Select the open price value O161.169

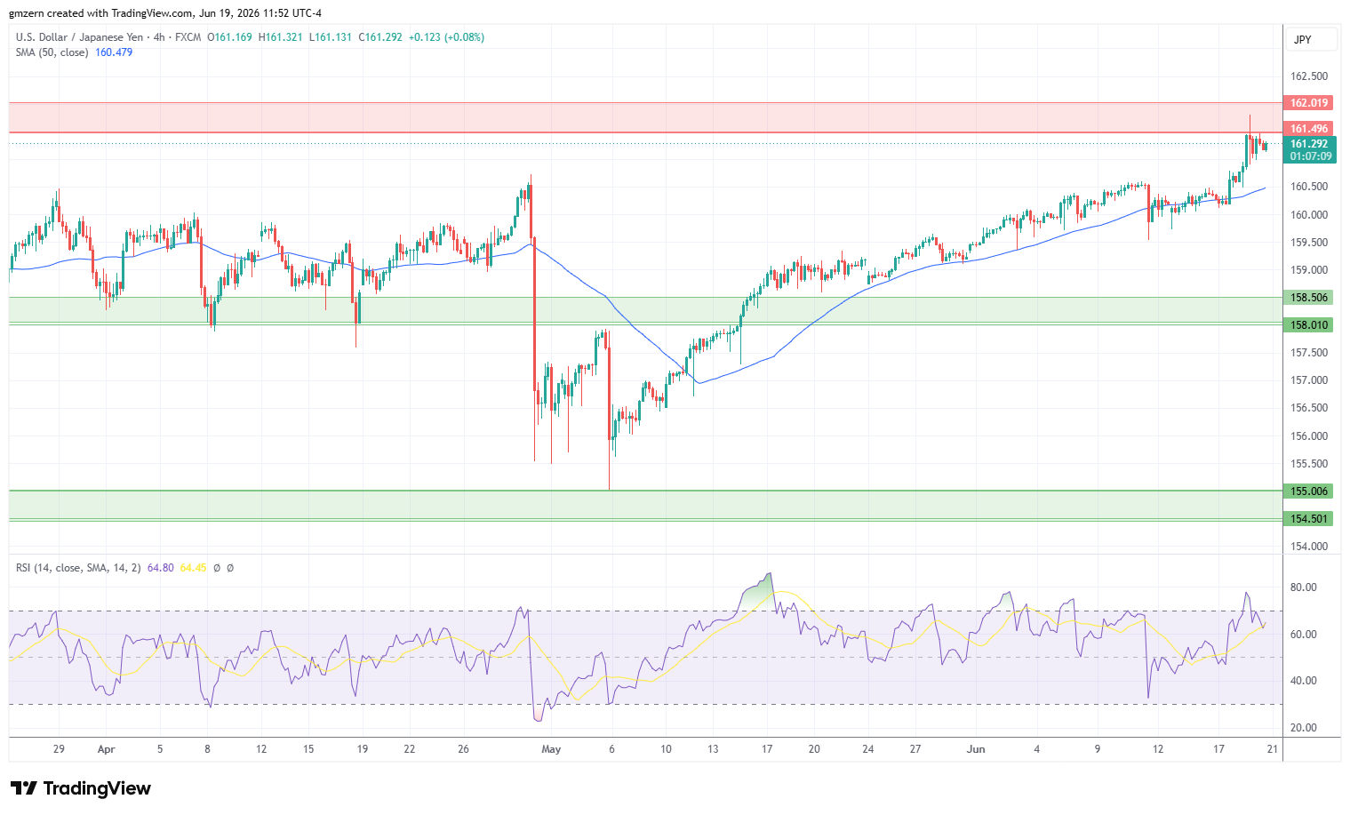point(229,37)
